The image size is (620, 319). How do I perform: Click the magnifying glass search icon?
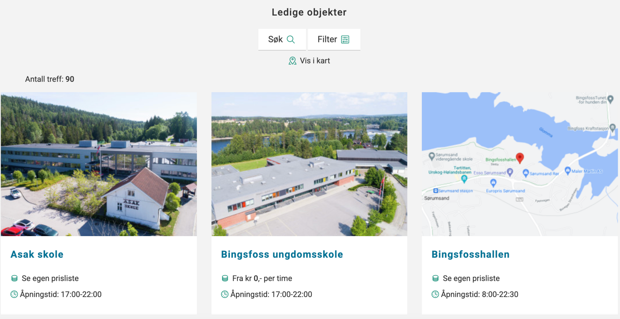(291, 39)
